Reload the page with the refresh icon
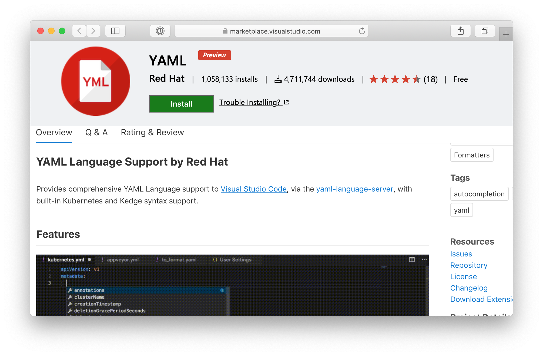Image resolution: width=543 pixels, height=356 pixels. (x=362, y=31)
